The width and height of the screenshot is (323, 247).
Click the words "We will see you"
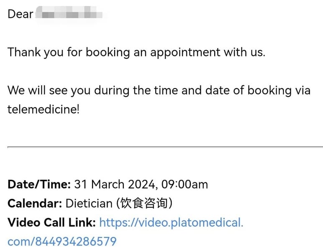coord(49,90)
